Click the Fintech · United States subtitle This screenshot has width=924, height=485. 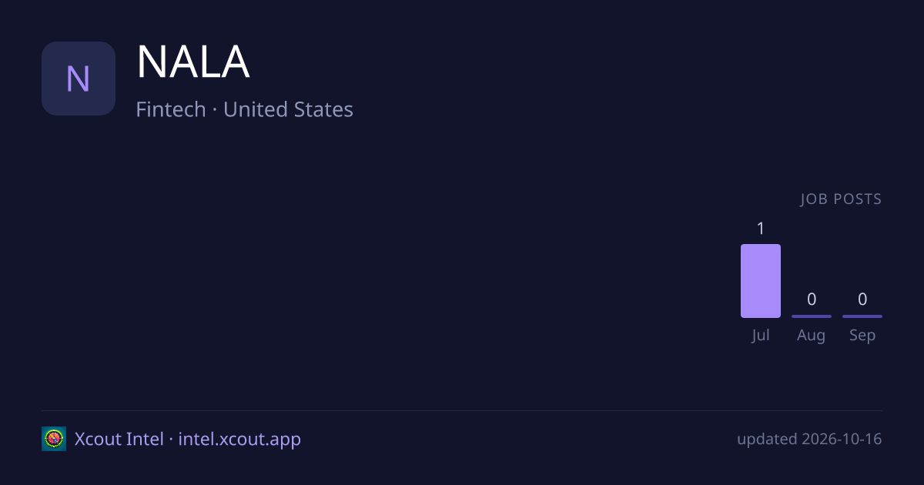(245, 109)
